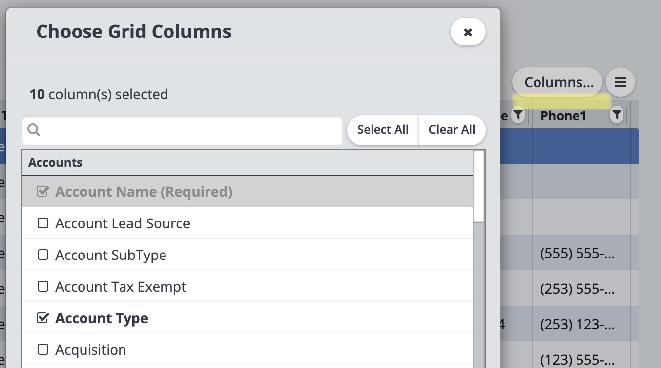Click the Phone1 column header
661x368 pixels.
coord(563,116)
